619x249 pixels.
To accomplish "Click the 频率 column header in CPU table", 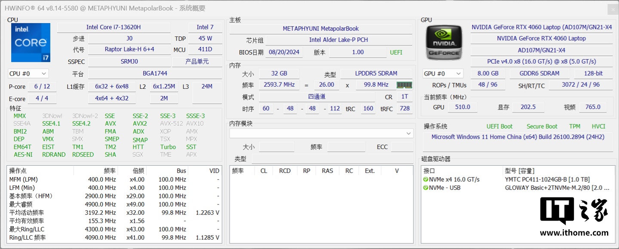I will coord(110,171).
